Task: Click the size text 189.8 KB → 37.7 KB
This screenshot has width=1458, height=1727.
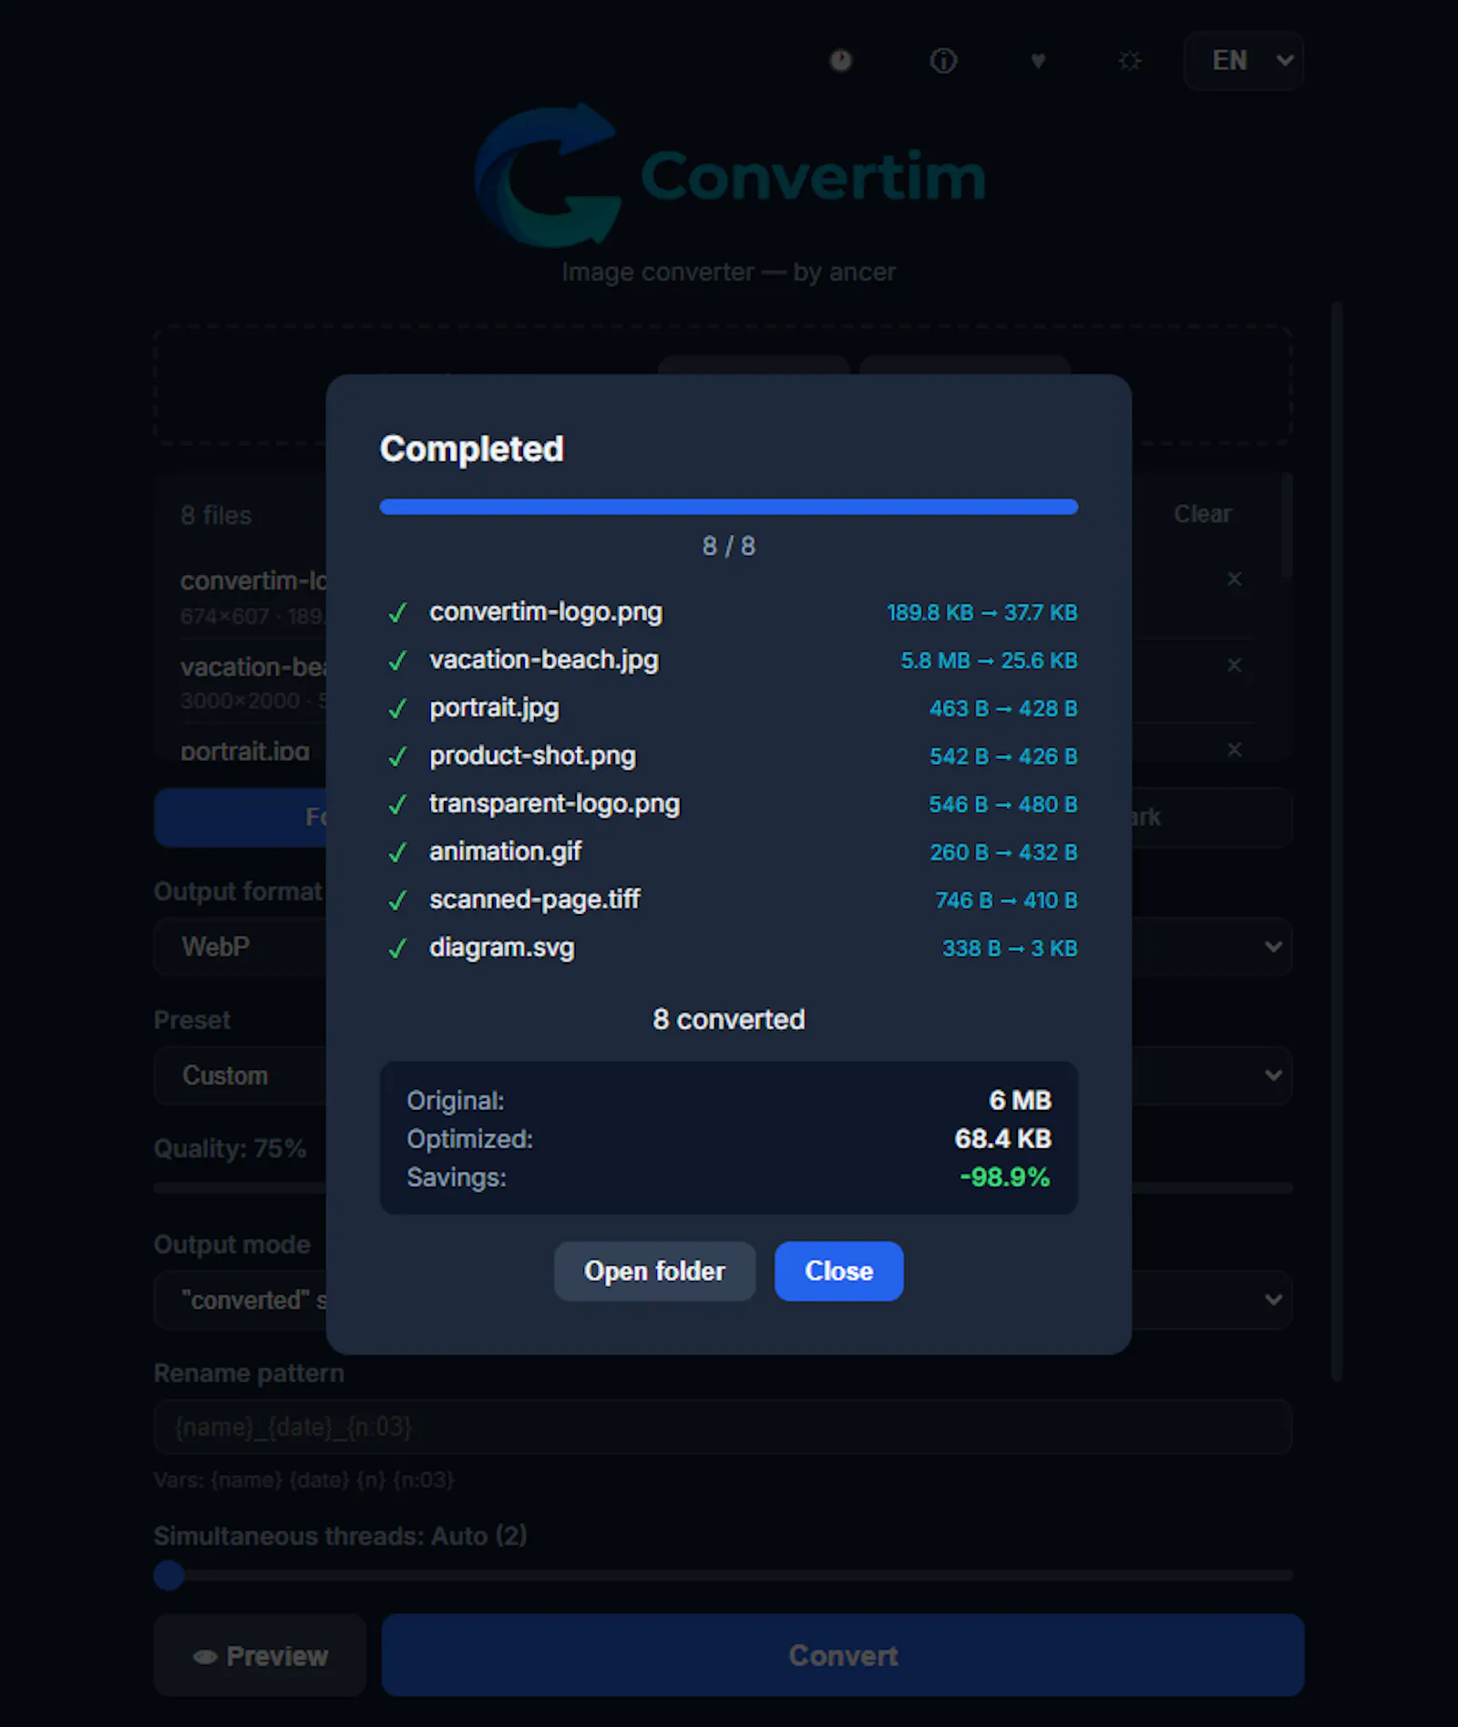Action: tap(982, 612)
